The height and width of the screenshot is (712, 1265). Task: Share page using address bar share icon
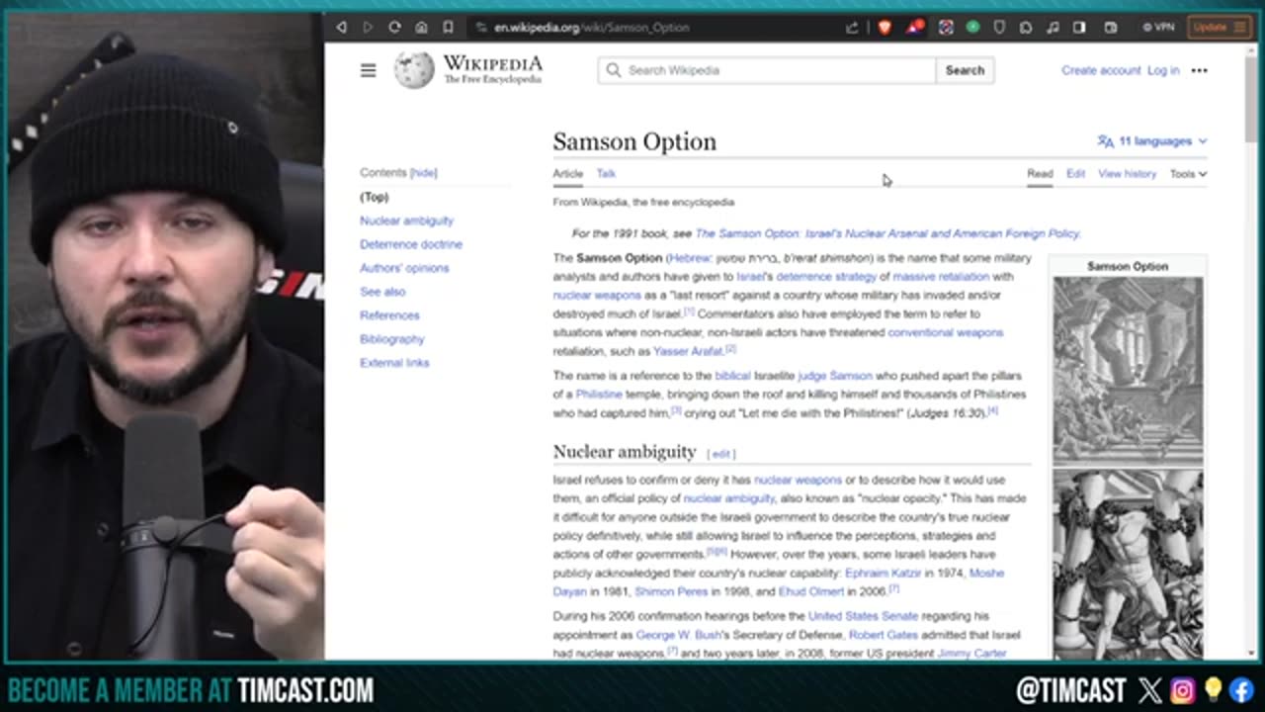coord(852,28)
